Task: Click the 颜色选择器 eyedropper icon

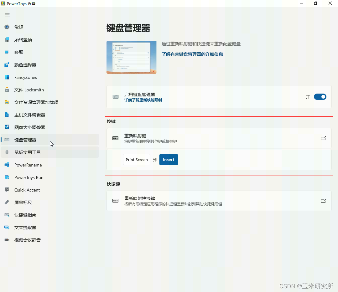Action: coord(7,64)
